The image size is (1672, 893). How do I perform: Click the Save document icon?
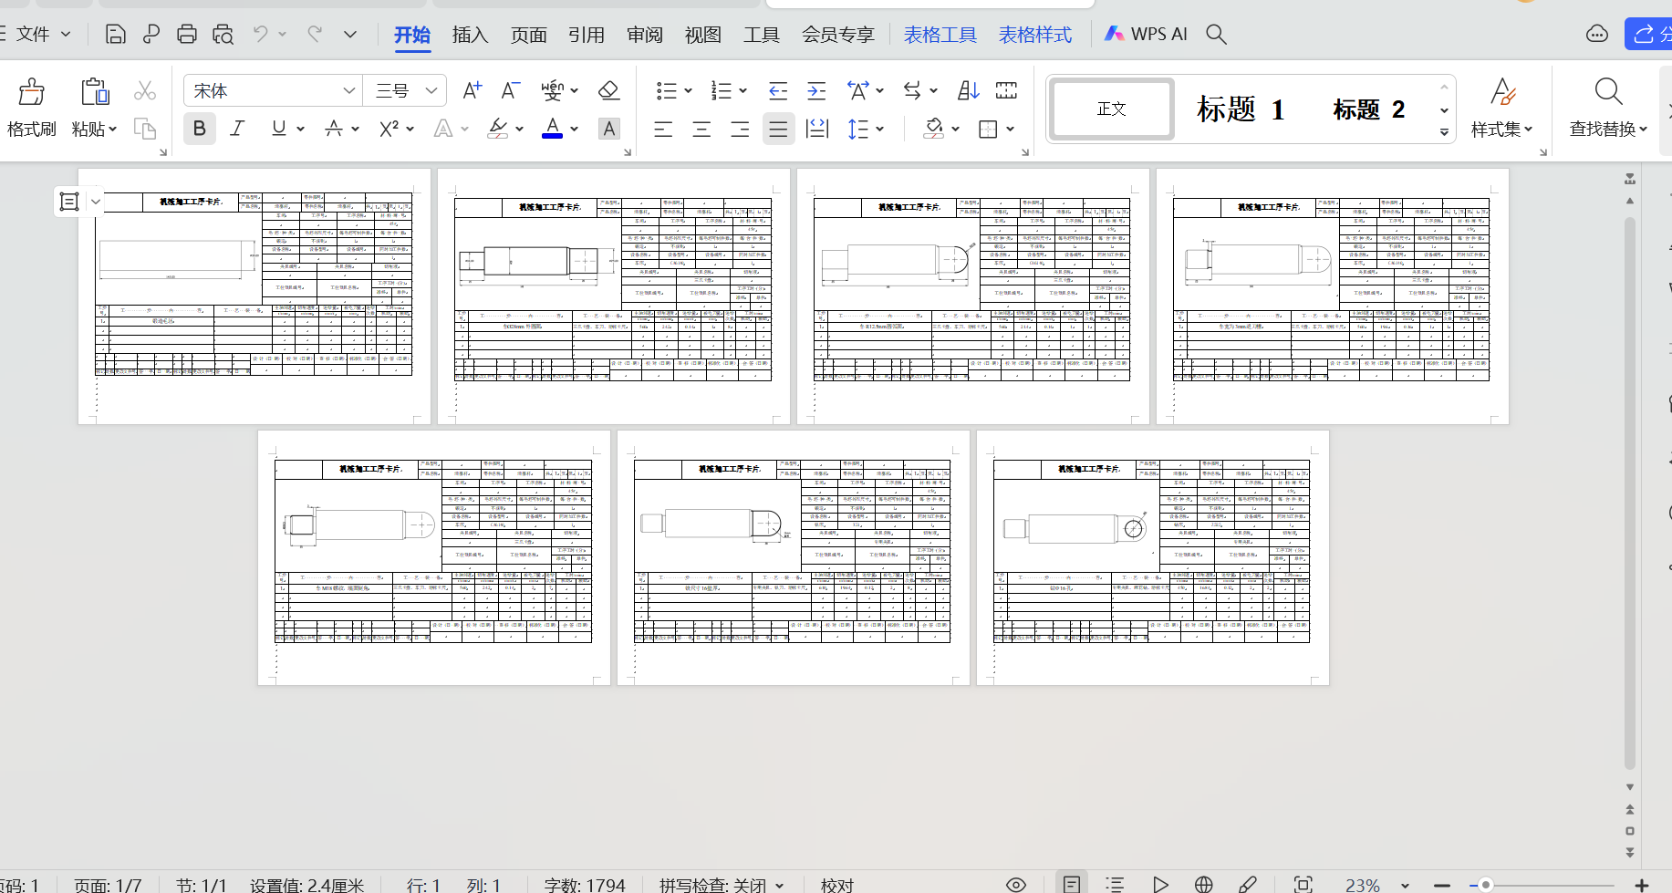pos(116,35)
